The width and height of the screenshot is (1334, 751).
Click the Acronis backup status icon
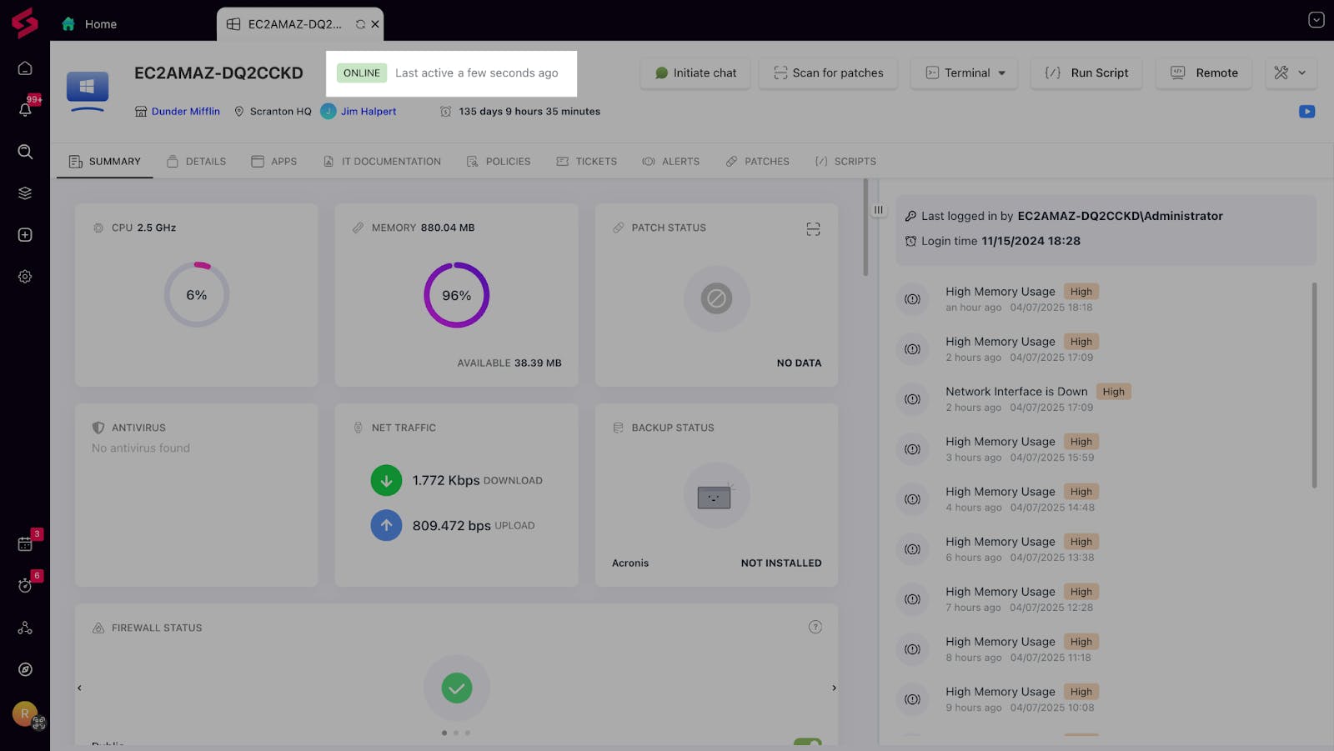[x=716, y=496]
